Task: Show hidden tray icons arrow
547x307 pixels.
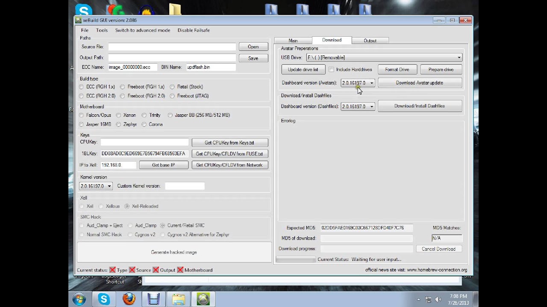Action: 418,299
